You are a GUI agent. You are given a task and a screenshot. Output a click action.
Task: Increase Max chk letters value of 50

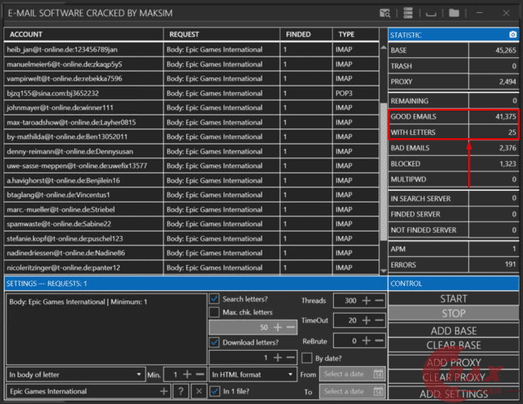coord(277,327)
